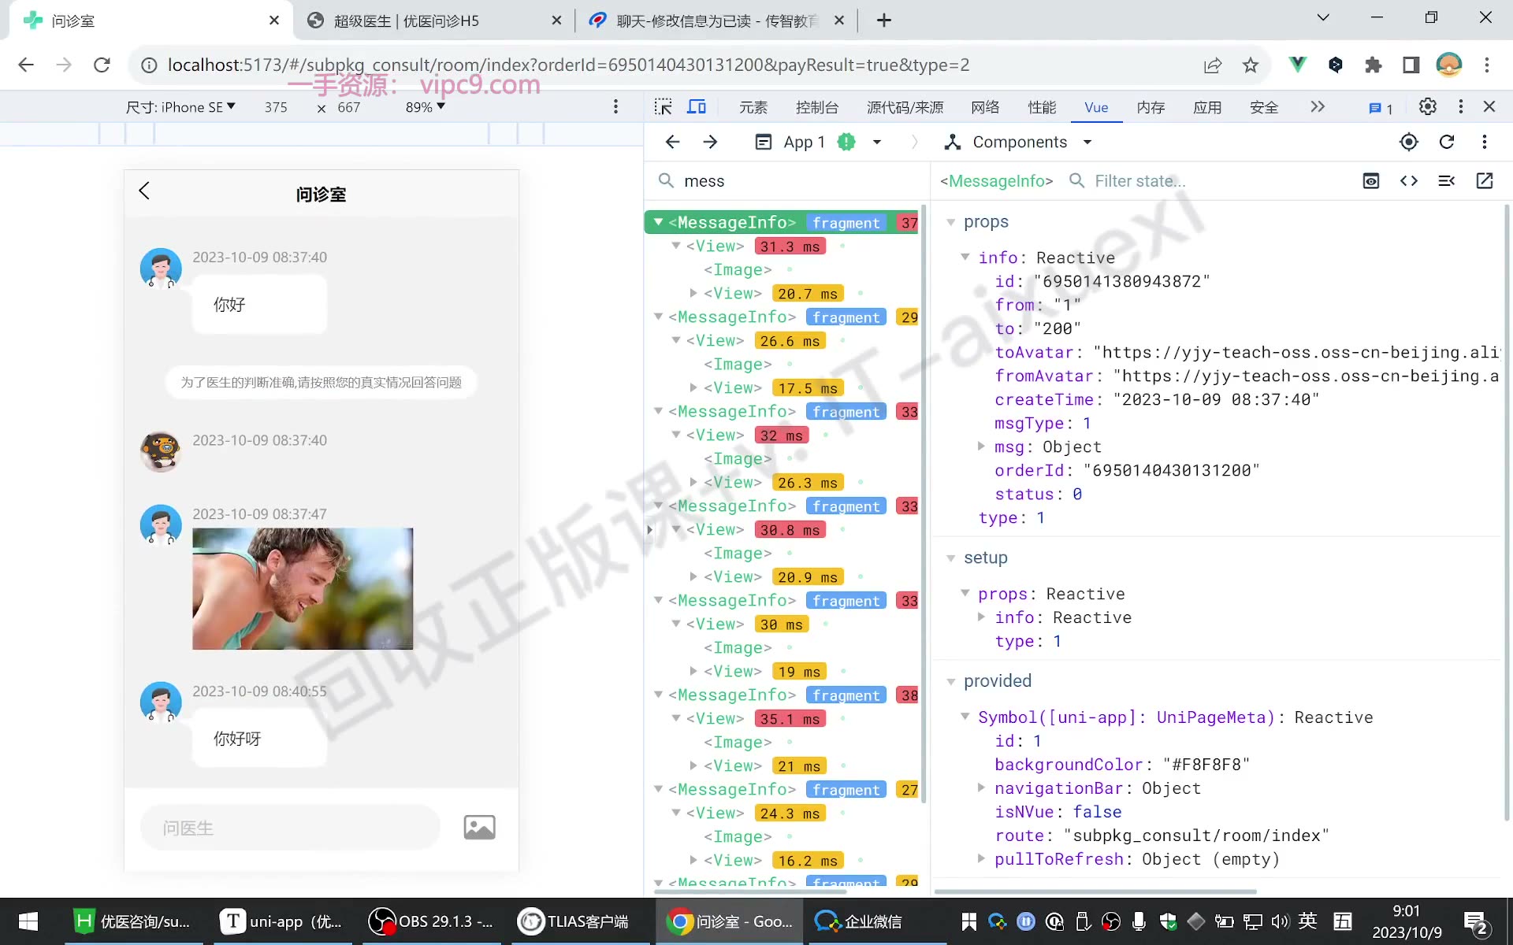Click the image upload icon in chat
Image resolution: width=1513 pixels, height=945 pixels.
479,828
